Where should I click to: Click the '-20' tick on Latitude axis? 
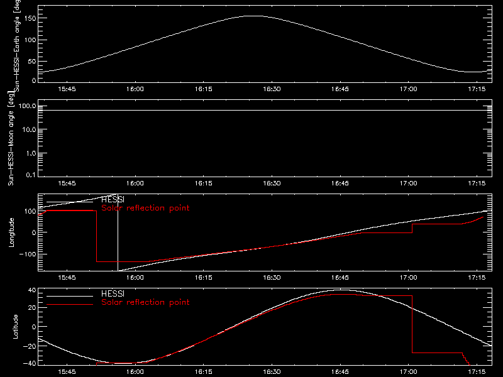[x=30, y=346]
